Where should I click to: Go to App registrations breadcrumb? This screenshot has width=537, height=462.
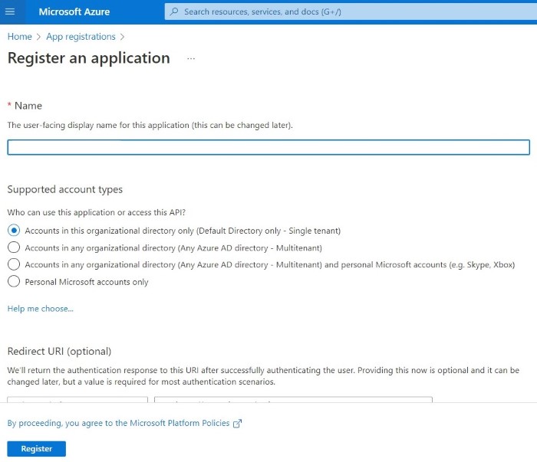click(x=81, y=37)
